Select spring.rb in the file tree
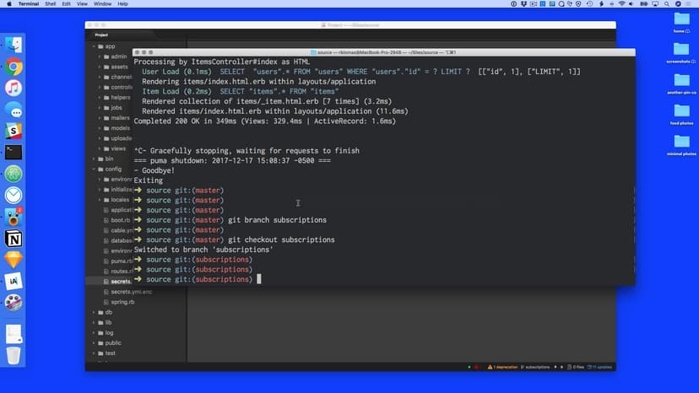The width and height of the screenshot is (699, 393). [122, 301]
